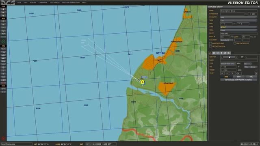Open the Triggered Actions tab icon

click(x=218, y=53)
